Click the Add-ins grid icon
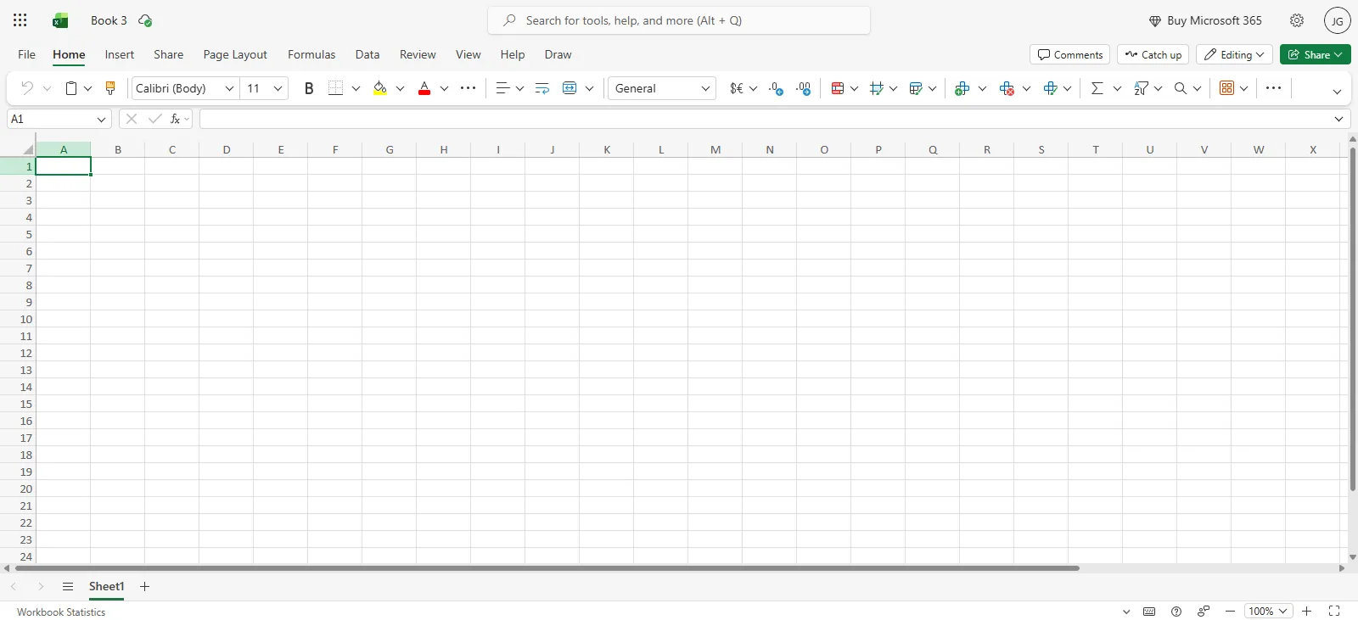The image size is (1358, 620). pos(1226,88)
